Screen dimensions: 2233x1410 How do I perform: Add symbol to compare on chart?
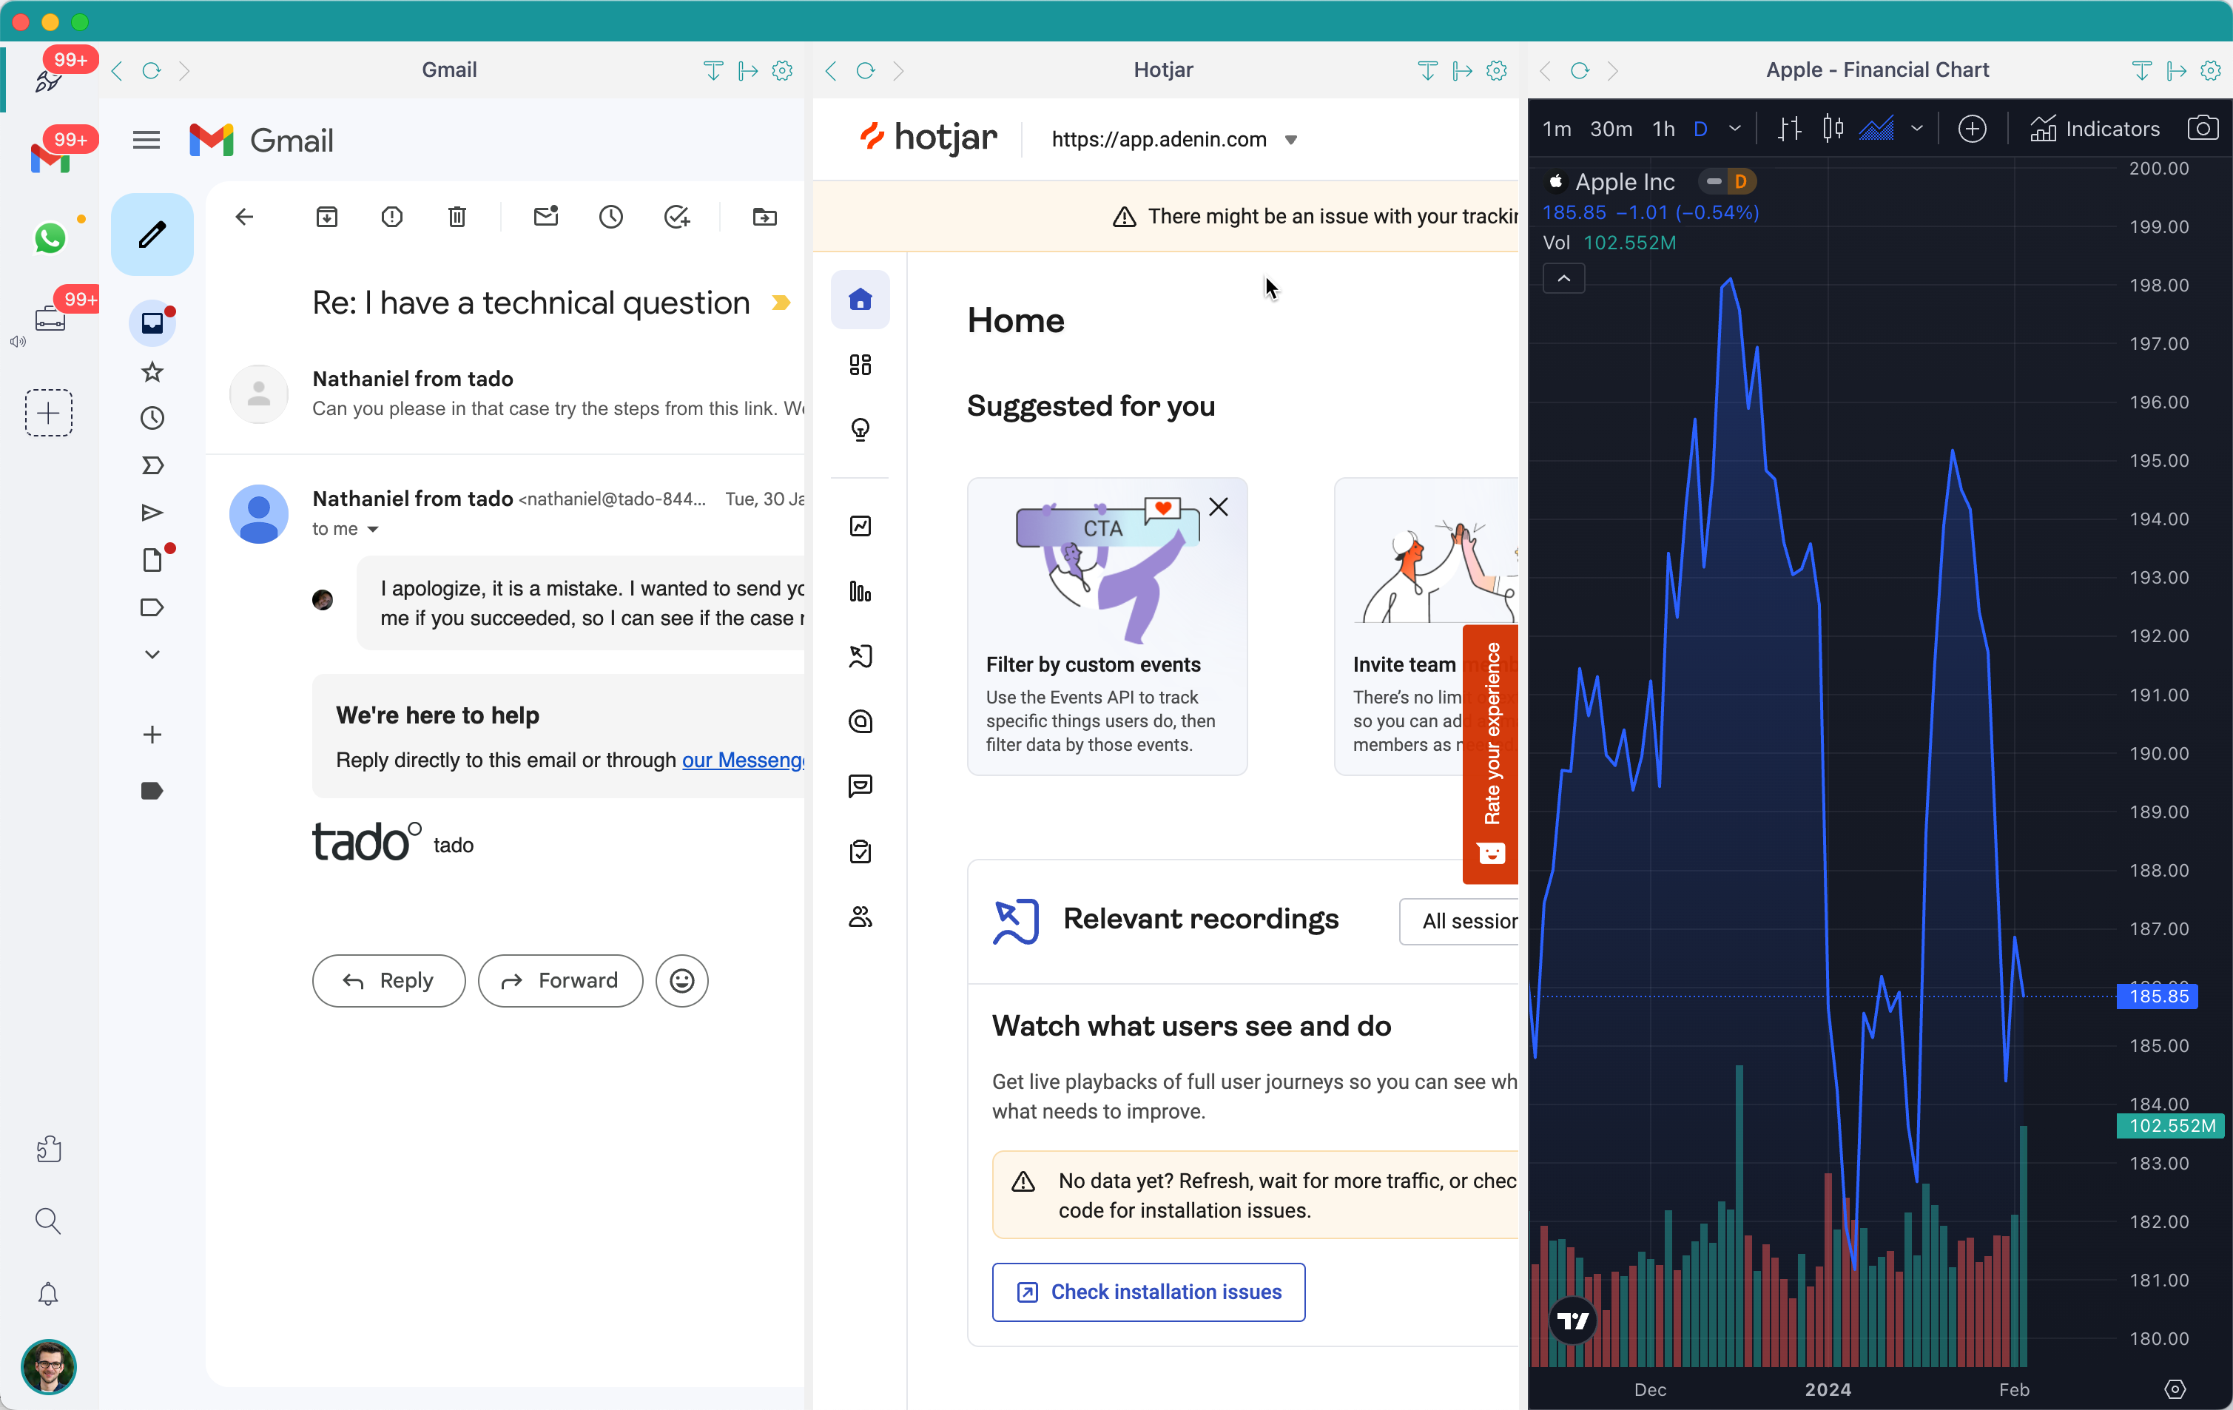(1973, 128)
